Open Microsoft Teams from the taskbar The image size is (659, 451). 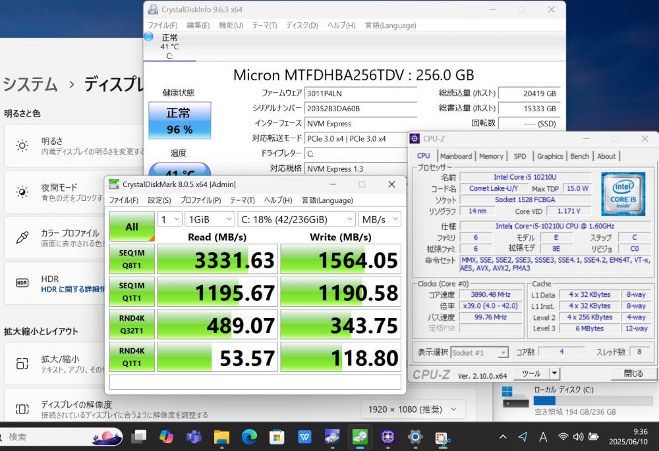(x=194, y=437)
